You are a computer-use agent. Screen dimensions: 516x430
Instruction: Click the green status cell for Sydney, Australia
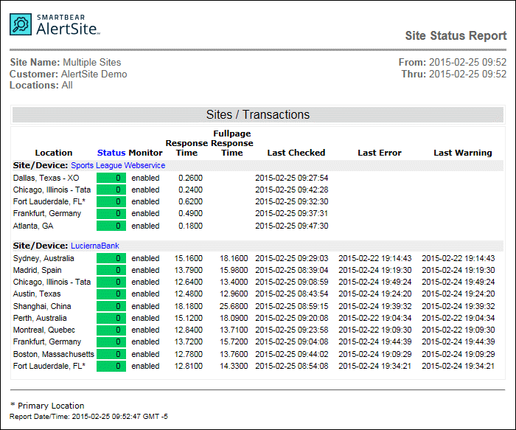pos(111,258)
